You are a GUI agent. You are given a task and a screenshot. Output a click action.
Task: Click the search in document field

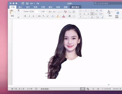(108, 3)
